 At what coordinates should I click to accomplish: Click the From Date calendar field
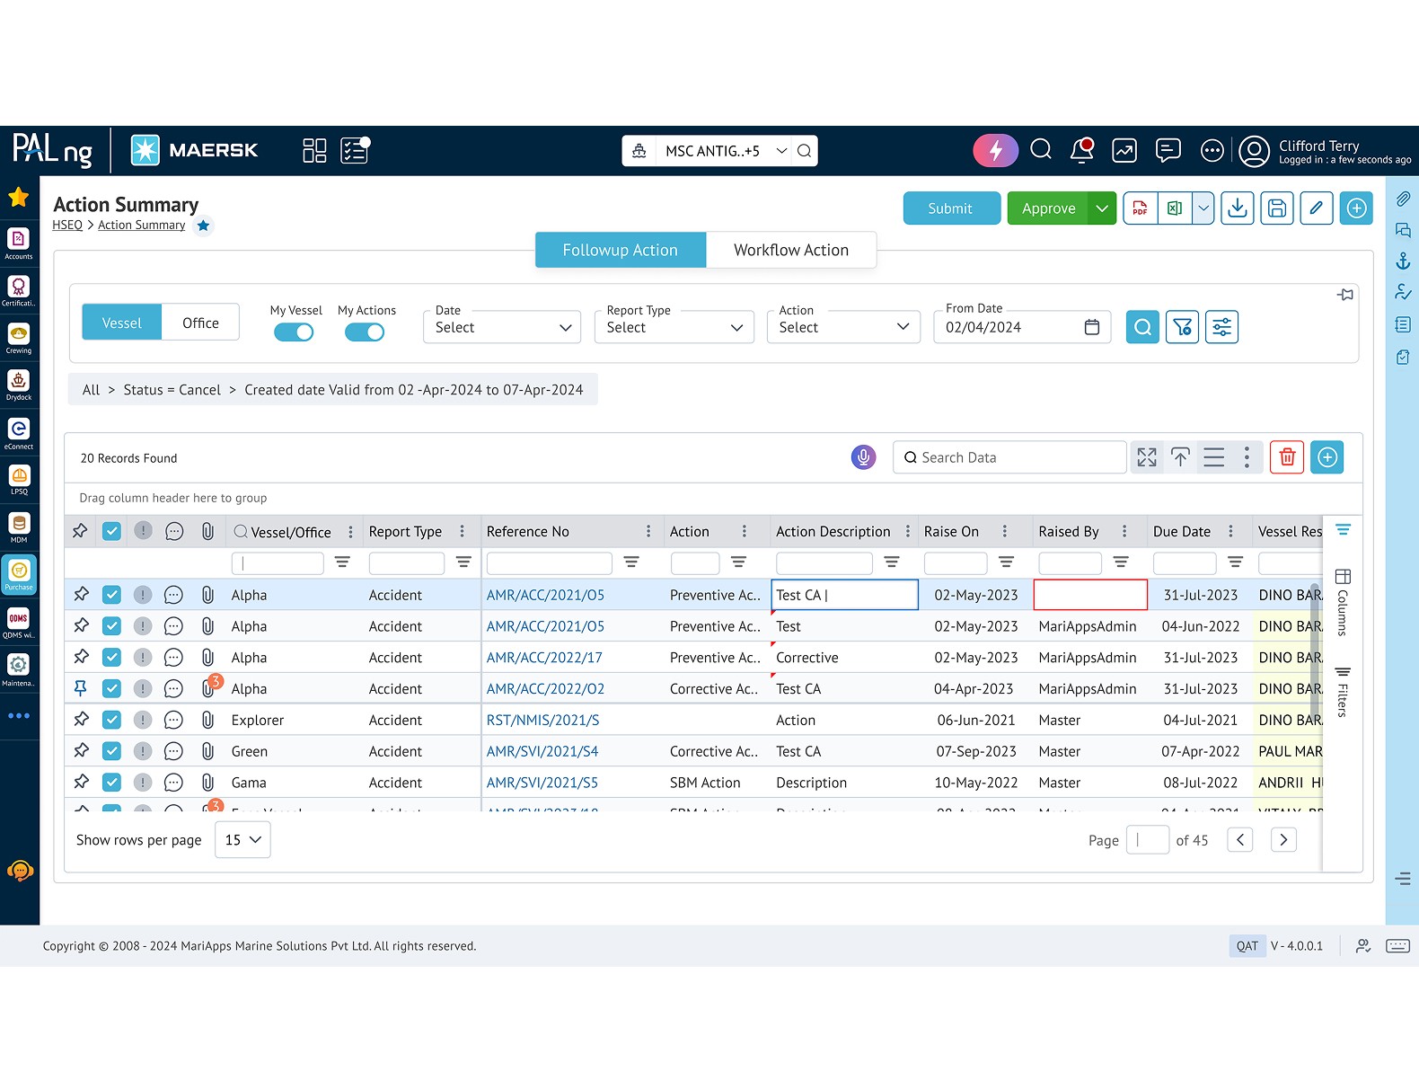pyautogui.click(x=1023, y=327)
